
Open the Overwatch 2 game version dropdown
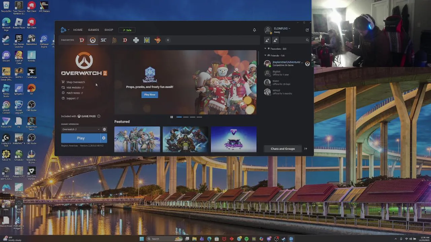click(81, 129)
